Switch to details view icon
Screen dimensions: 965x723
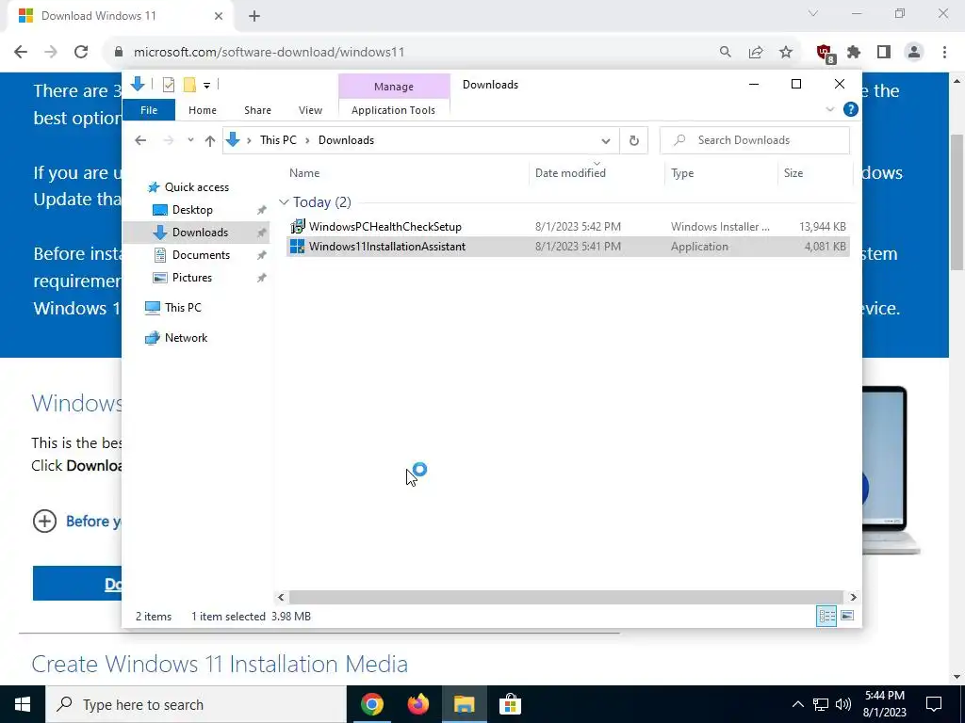pyautogui.click(x=826, y=616)
